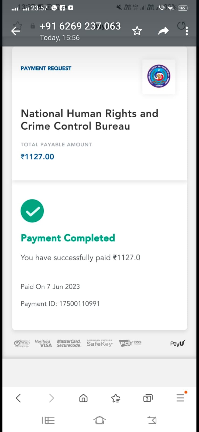Star this message with the star icon
199x432 pixels.
point(137,31)
